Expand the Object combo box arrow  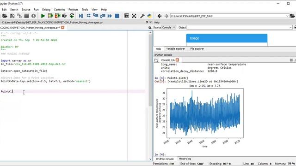click(290, 28)
